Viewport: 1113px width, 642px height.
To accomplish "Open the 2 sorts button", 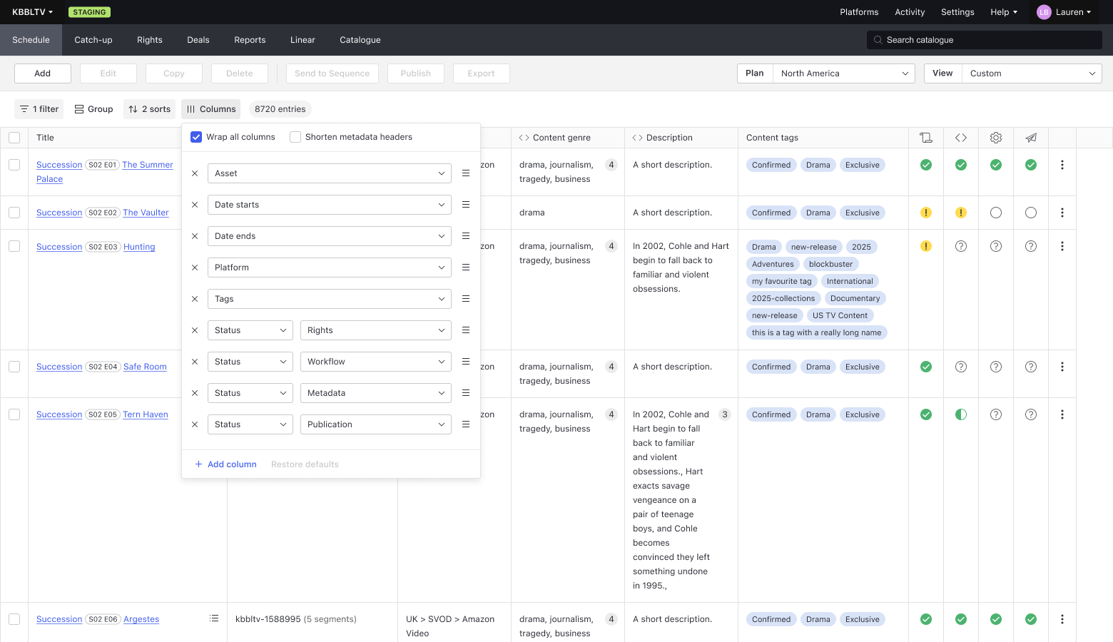I will pos(150,109).
